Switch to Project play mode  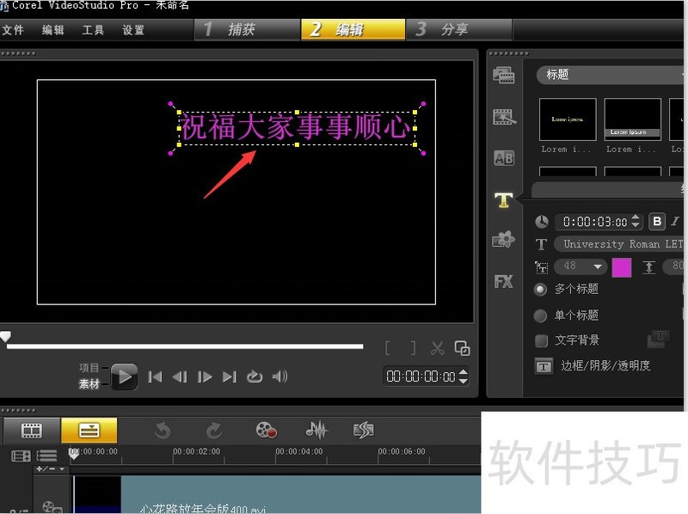pyautogui.click(x=89, y=368)
